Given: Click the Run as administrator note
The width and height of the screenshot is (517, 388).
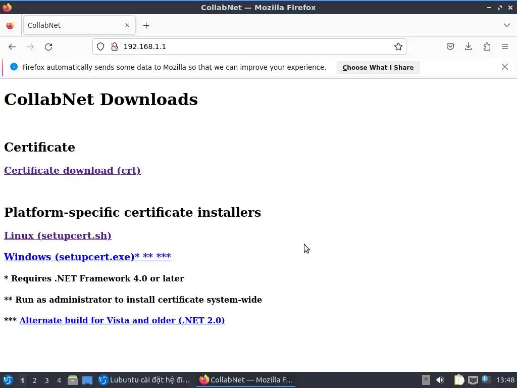Looking at the screenshot, I should [x=133, y=300].
